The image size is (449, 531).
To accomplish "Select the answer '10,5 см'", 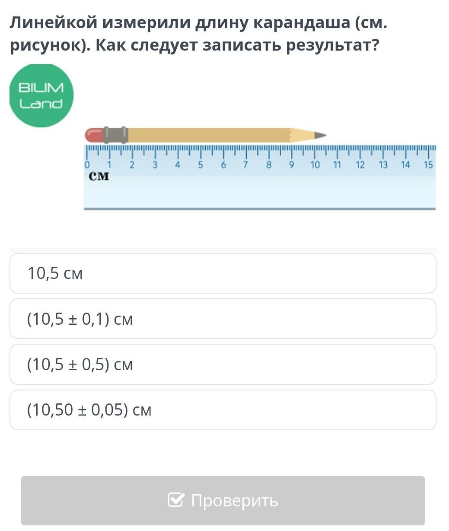I will coord(223,273).
